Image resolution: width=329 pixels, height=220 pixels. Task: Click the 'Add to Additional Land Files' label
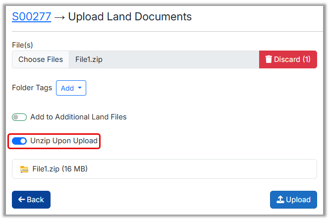click(78, 117)
